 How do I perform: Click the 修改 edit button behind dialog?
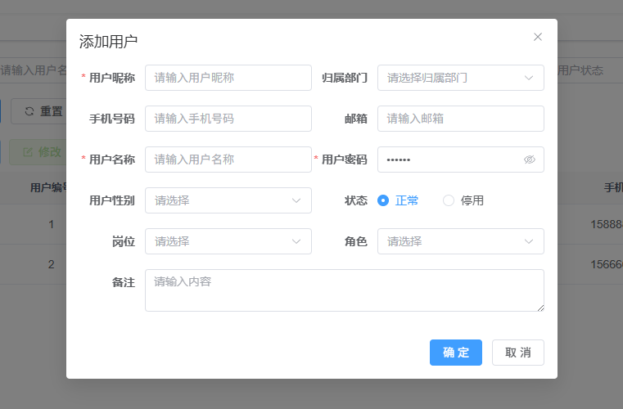(x=38, y=152)
